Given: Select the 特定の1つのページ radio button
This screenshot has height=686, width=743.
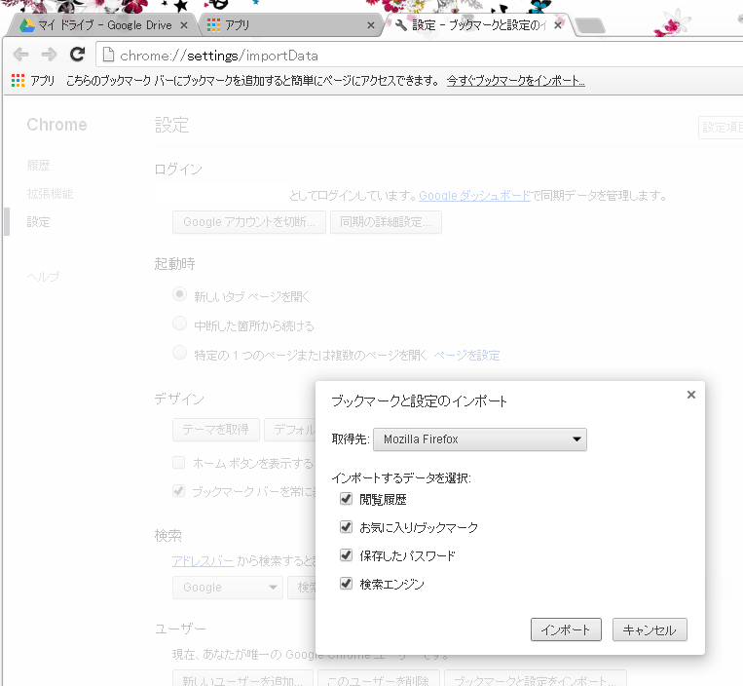Looking at the screenshot, I should [x=179, y=353].
